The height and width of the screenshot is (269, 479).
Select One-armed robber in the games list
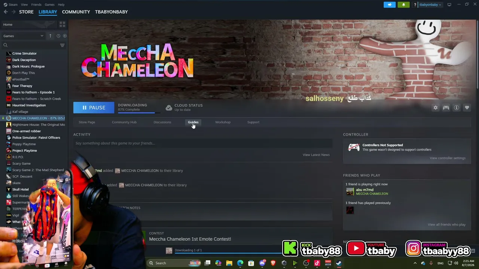(26, 131)
